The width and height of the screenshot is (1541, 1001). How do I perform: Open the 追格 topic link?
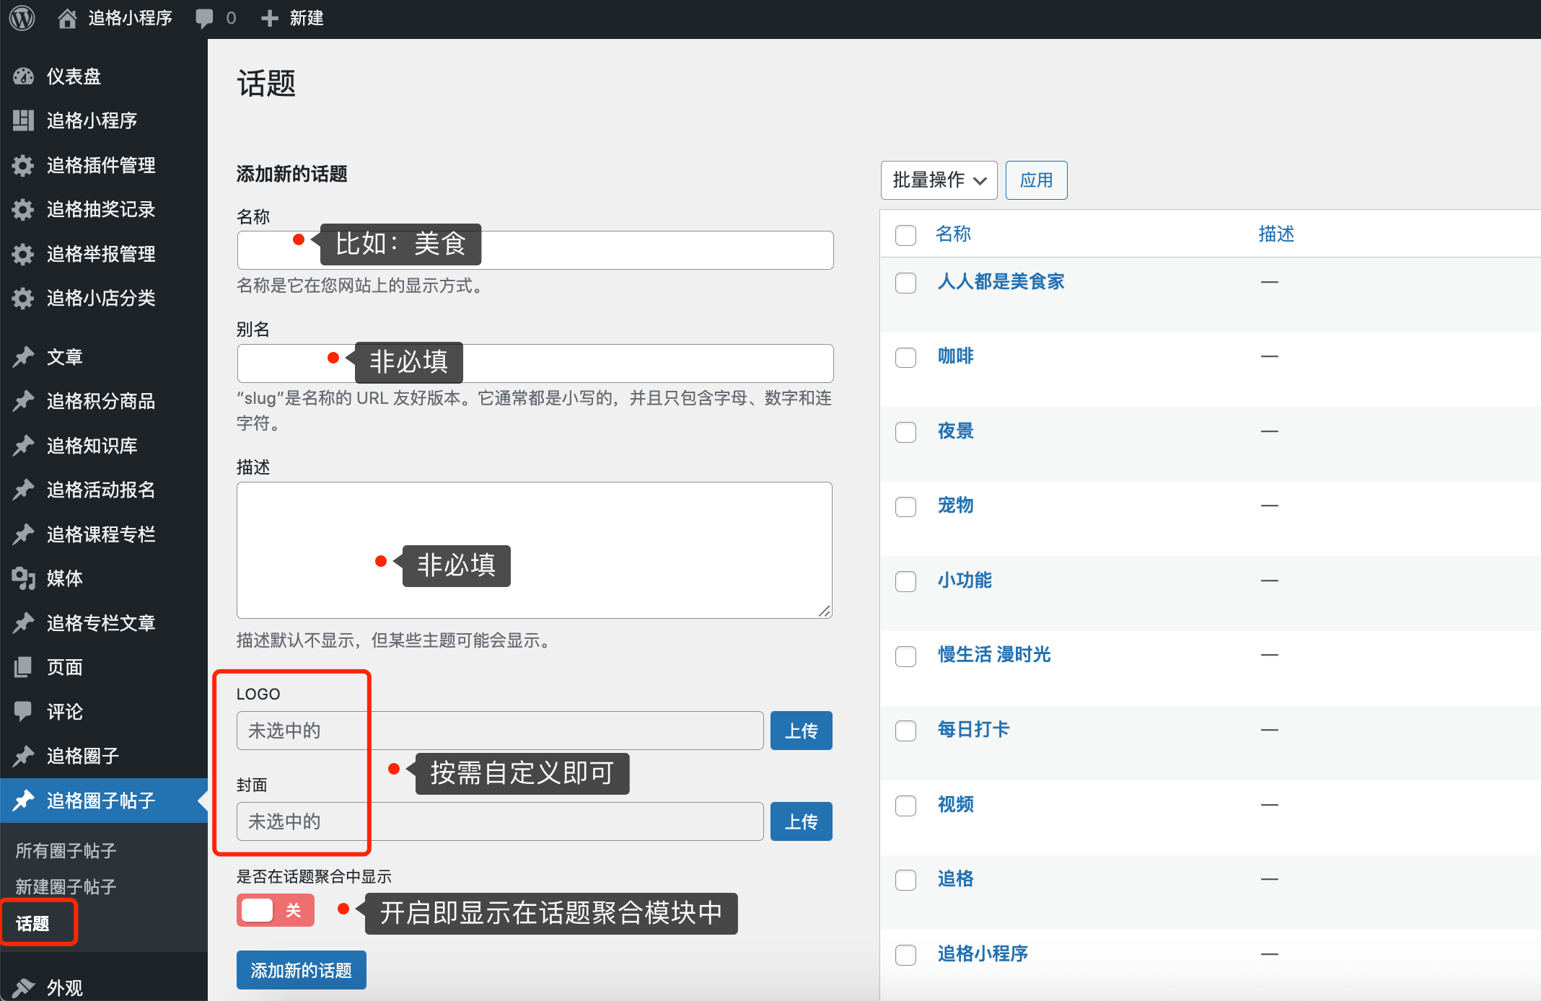(x=956, y=878)
